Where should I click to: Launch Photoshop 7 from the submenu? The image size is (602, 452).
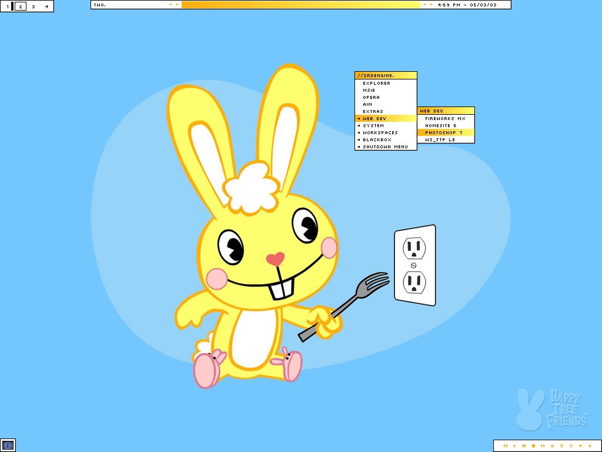coord(446,132)
